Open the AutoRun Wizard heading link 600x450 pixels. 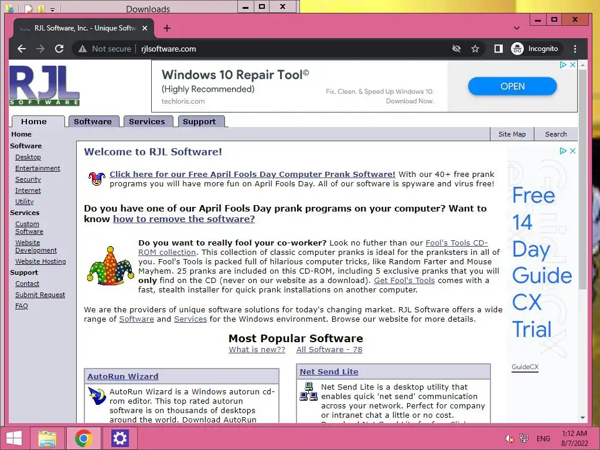122,376
